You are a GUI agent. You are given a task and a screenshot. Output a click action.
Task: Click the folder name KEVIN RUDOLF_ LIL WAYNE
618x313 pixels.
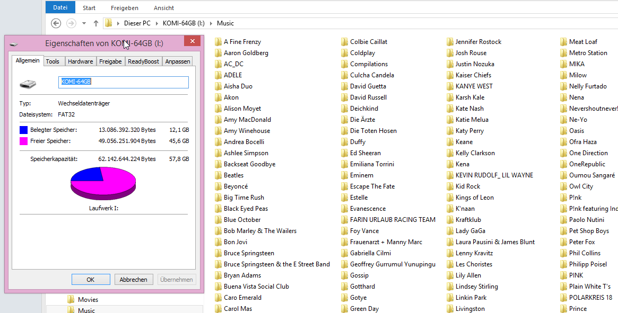tap(494, 175)
